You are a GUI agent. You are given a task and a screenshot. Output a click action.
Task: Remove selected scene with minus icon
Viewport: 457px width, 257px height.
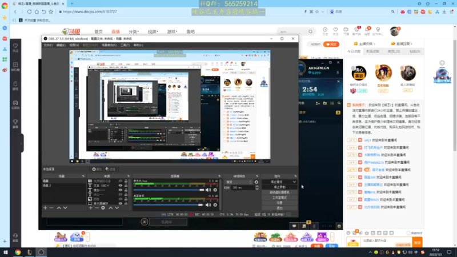click(x=51, y=208)
